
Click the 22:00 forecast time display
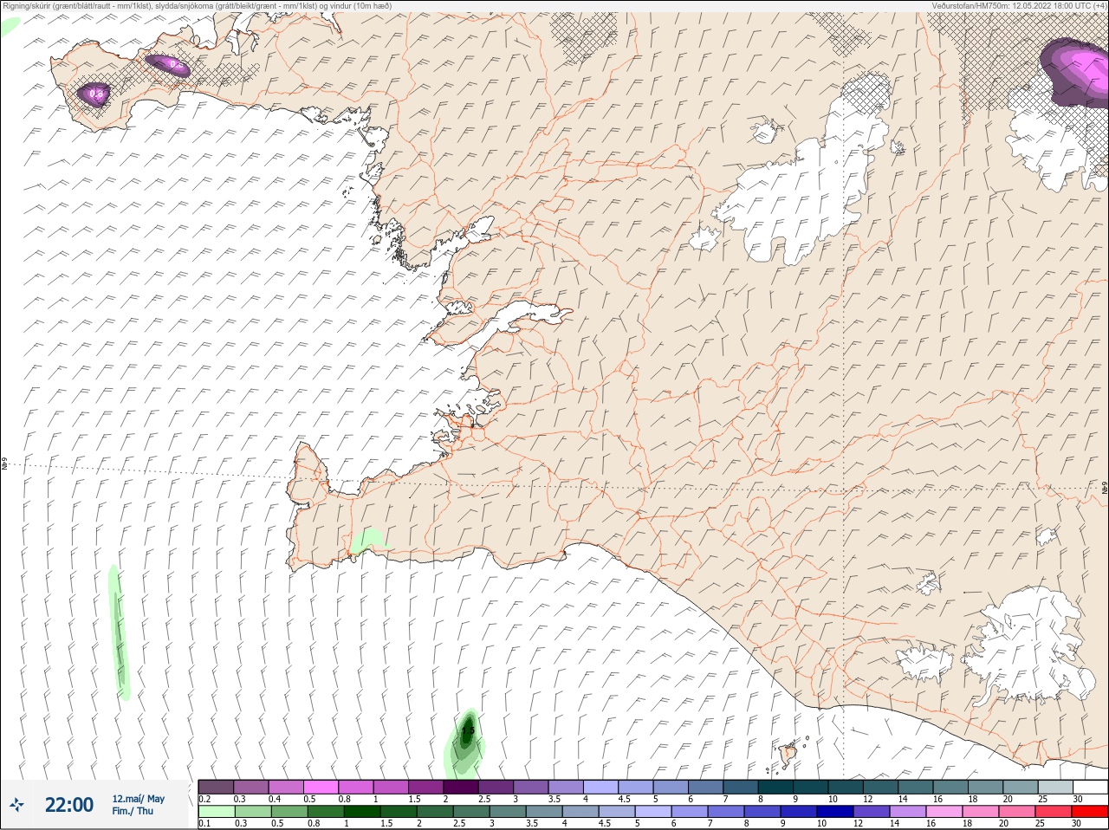pyautogui.click(x=69, y=805)
